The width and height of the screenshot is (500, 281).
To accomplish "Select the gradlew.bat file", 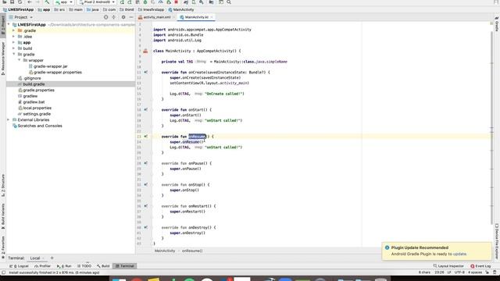I will pyautogui.click(x=31, y=102).
